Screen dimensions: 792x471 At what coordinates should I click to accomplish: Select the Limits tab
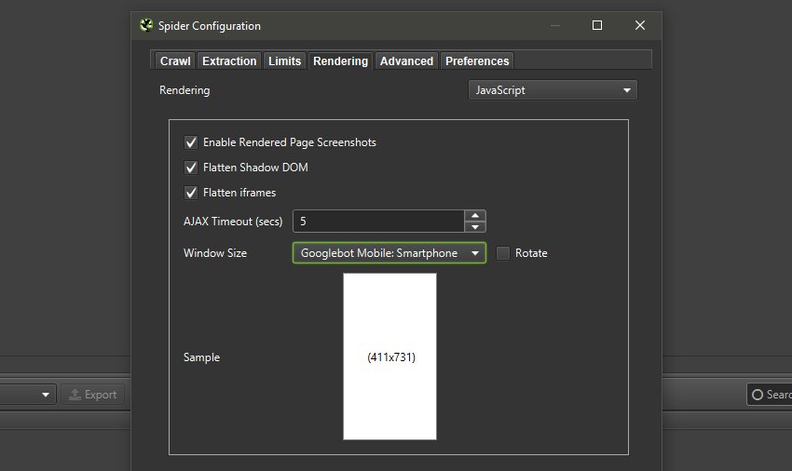pos(284,61)
